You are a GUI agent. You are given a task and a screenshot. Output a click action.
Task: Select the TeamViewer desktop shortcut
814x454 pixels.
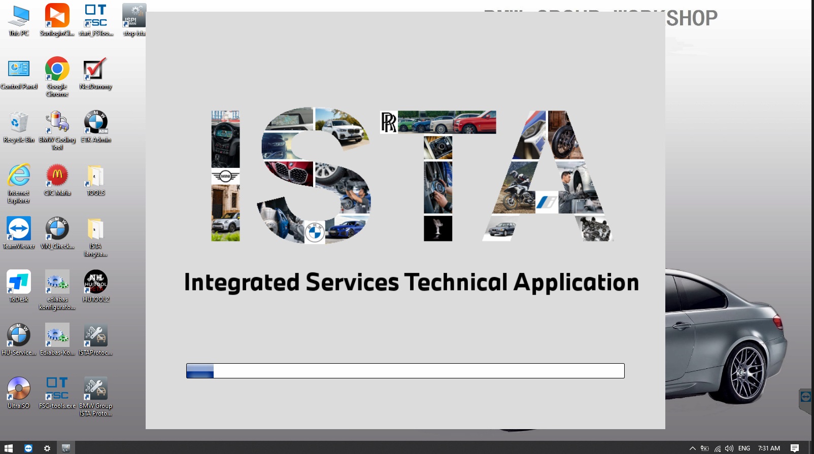(x=19, y=233)
